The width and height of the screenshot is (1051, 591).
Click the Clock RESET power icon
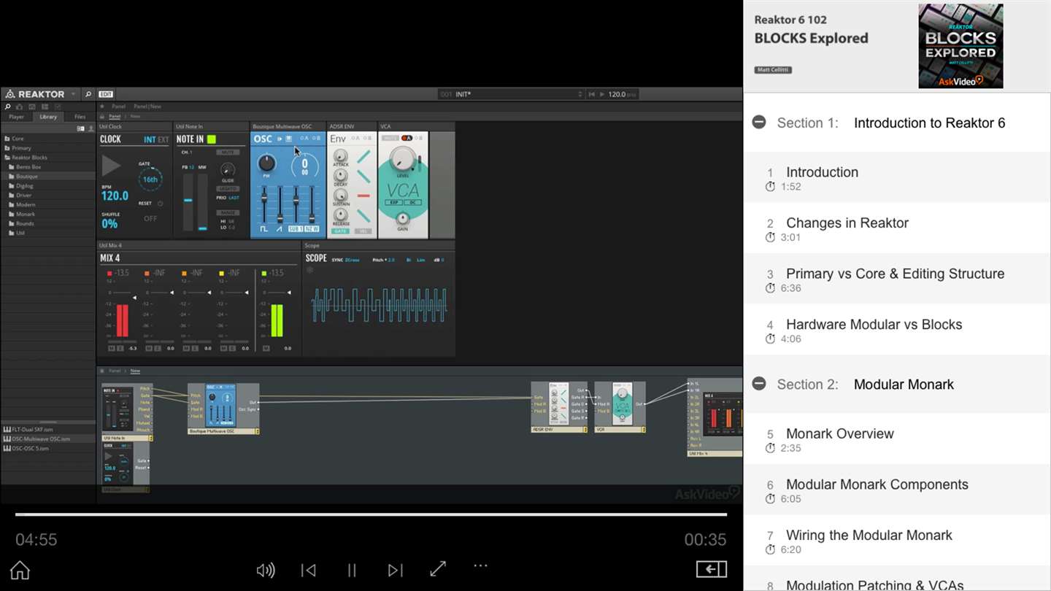(160, 204)
